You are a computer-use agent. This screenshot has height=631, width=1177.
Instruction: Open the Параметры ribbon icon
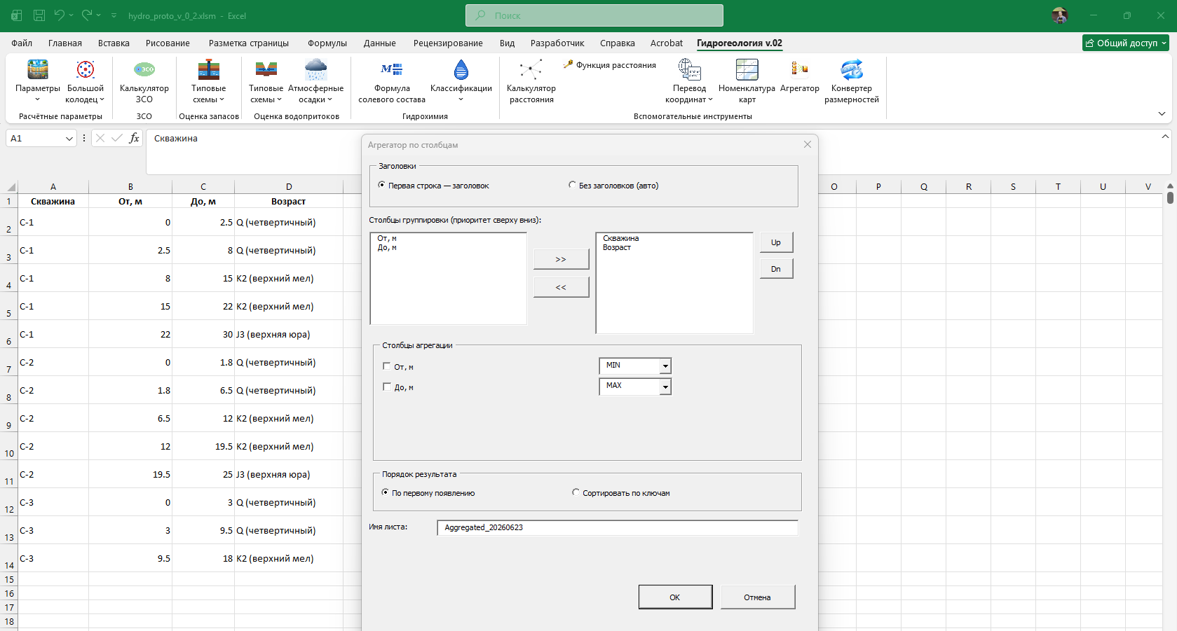[38, 70]
